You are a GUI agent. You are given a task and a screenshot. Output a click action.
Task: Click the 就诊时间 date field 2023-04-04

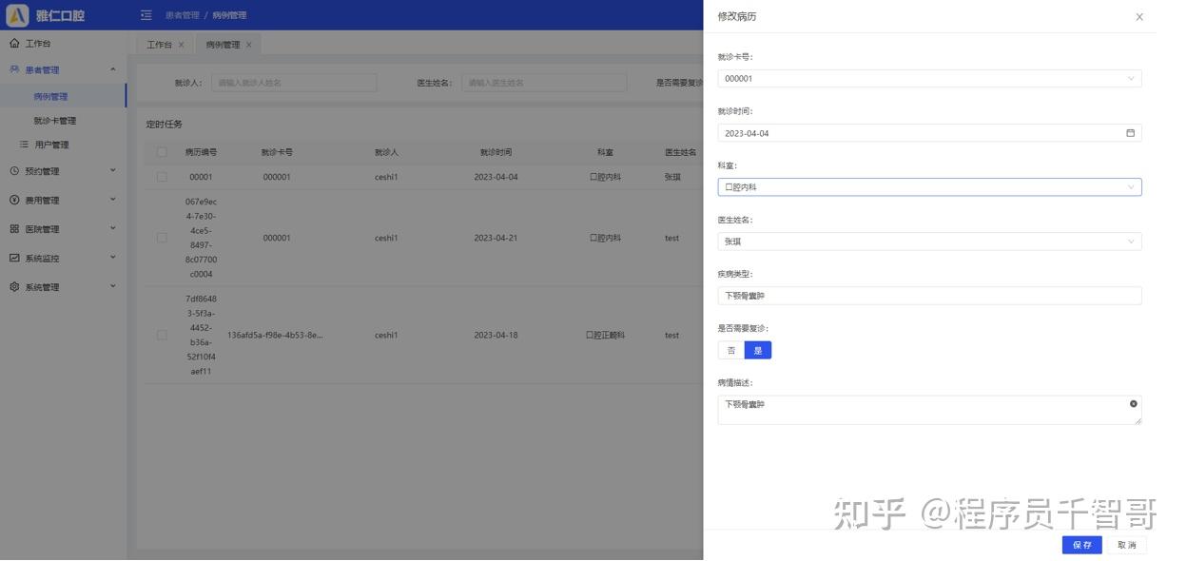pyautogui.click(x=929, y=133)
